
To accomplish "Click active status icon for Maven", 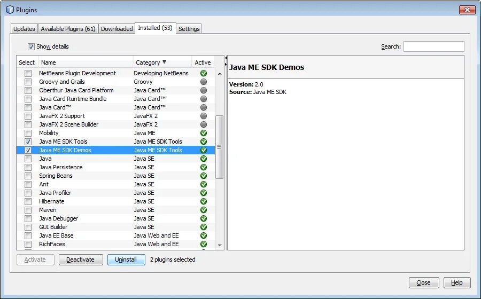I will tap(204, 210).
